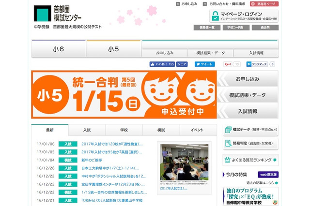Open 簡易判定 (過去問・欠席者) button
The height and width of the screenshot is (206, 310).
click(x=250, y=144)
